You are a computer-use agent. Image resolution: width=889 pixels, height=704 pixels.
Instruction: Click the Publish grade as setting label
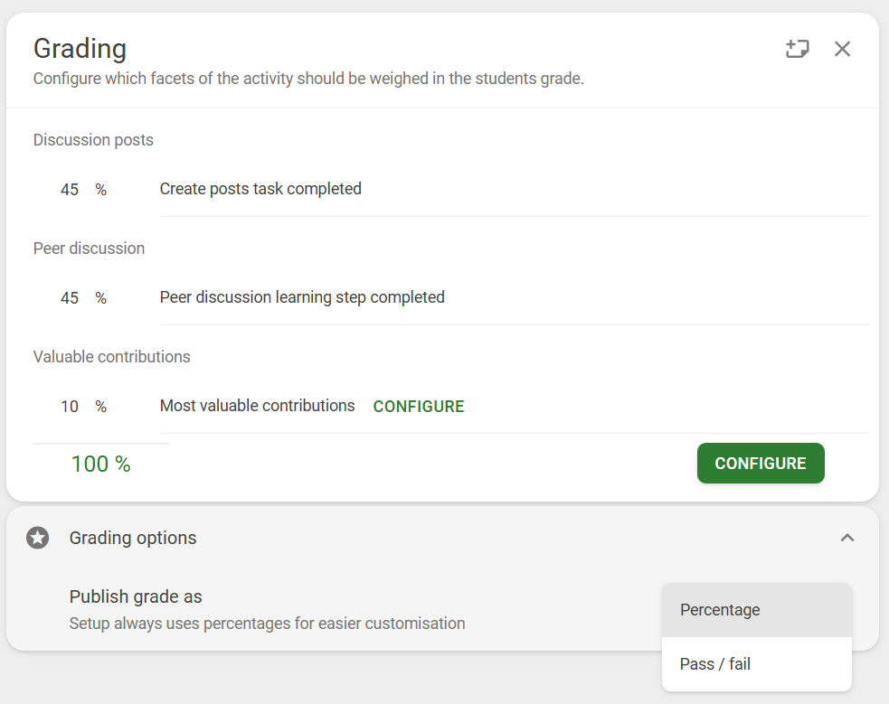point(136,596)
